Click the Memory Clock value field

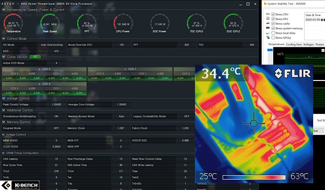pyautogui.click(x=121, y=128)
